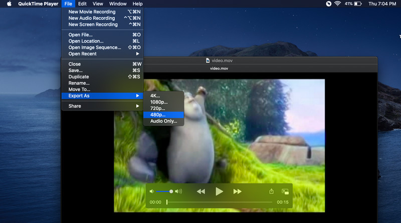Select Open Location...

coord(103,41)
